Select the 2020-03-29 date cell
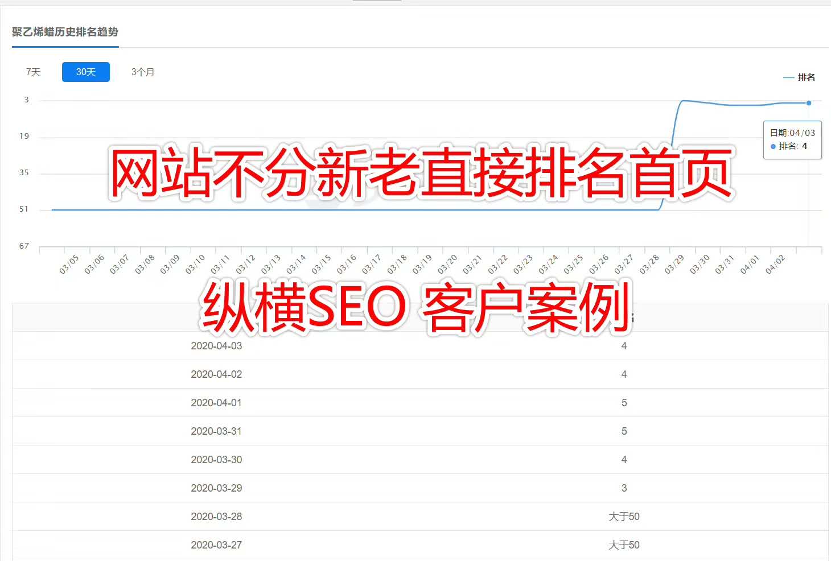Image resolution: width=831 pixels, height=561 pixels. 216,488
